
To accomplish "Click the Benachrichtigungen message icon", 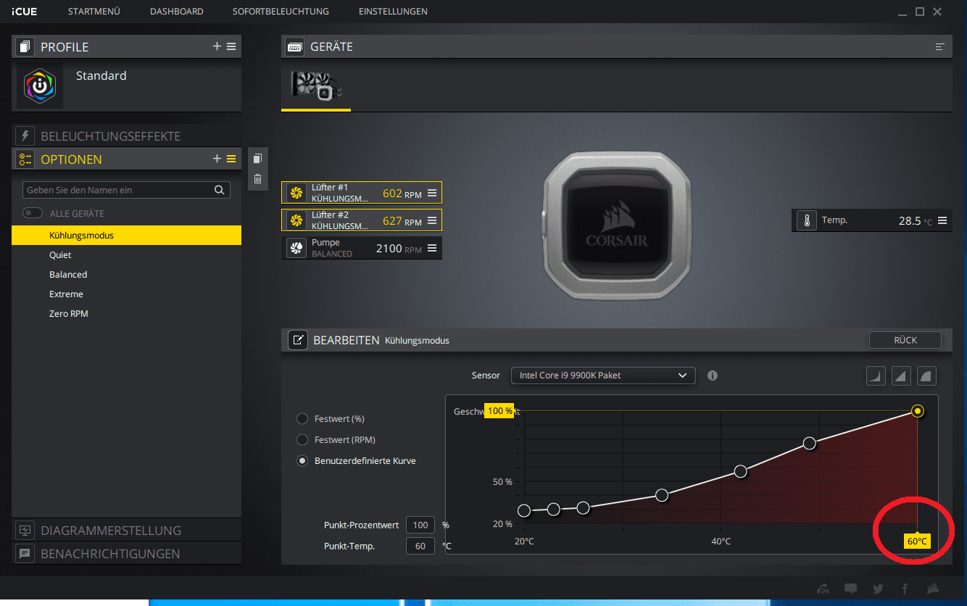I will 25,554.
